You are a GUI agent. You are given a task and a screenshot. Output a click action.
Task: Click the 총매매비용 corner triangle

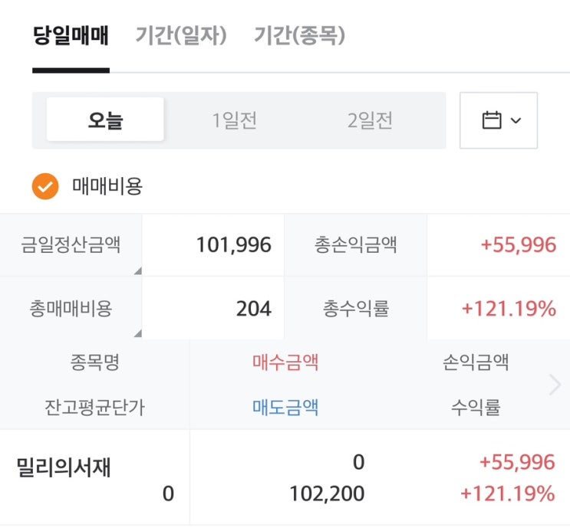(x=137, y=333)
